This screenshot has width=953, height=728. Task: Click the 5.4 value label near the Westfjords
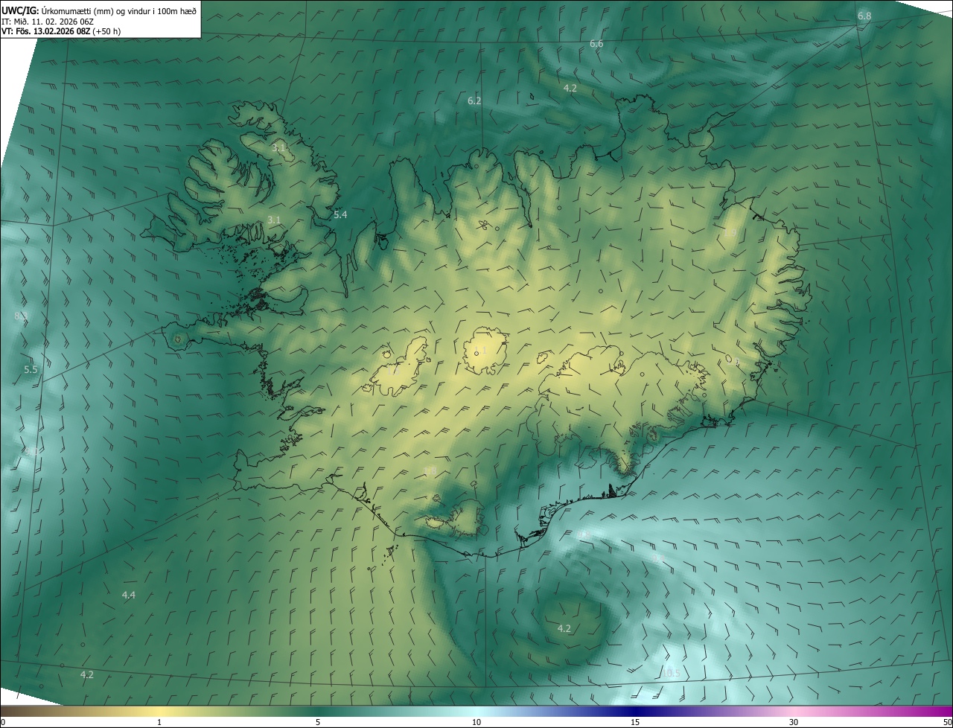tap(340, 214)
